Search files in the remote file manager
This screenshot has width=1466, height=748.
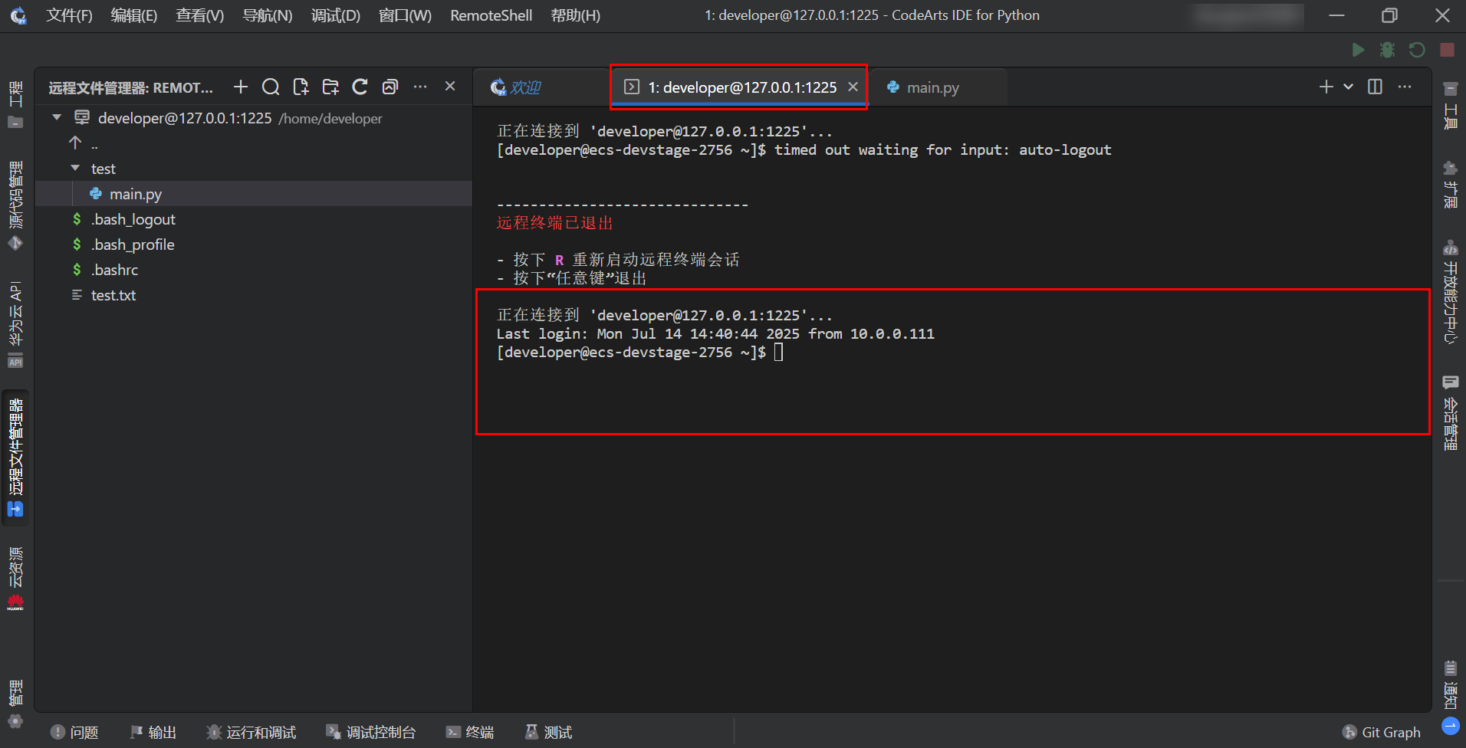pyautogui.click(x=270, y=87)
